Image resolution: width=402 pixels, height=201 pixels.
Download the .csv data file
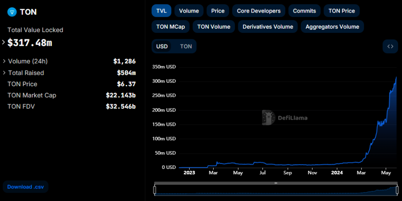26,187
